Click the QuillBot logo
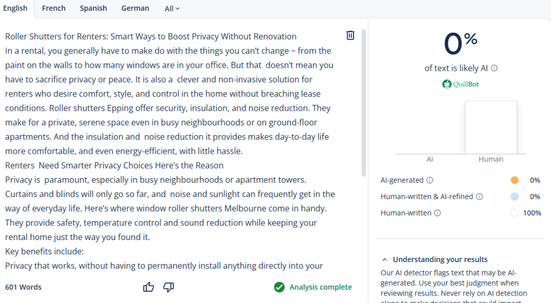The image size is (551, 303). coord(460,84)
